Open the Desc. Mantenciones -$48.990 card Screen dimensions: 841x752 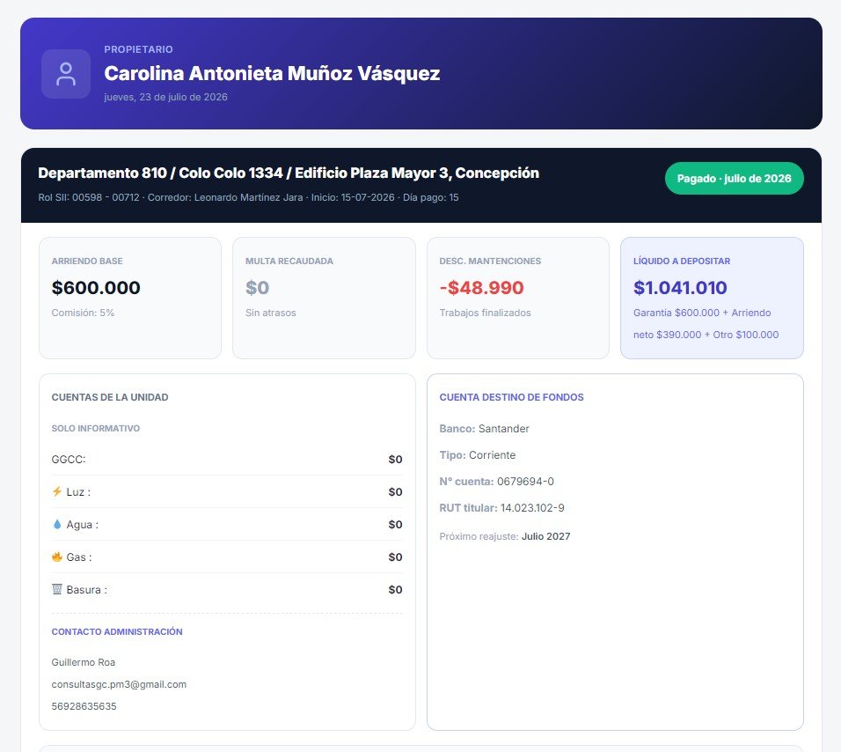coord(518,298)
